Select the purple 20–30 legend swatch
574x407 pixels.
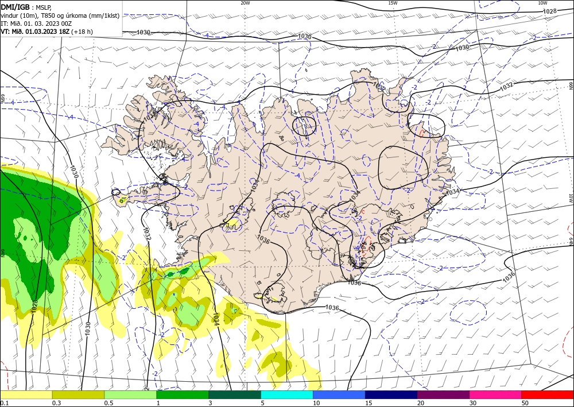coord(443,394)
